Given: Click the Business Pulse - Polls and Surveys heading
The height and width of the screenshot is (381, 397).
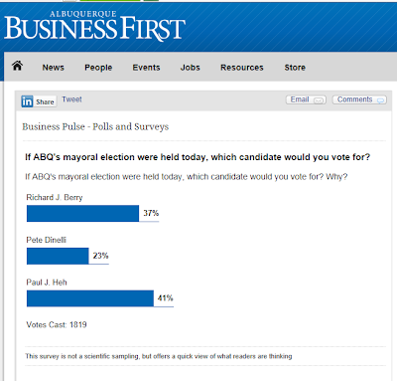Looking at the screenshot, I should (95, 126).
